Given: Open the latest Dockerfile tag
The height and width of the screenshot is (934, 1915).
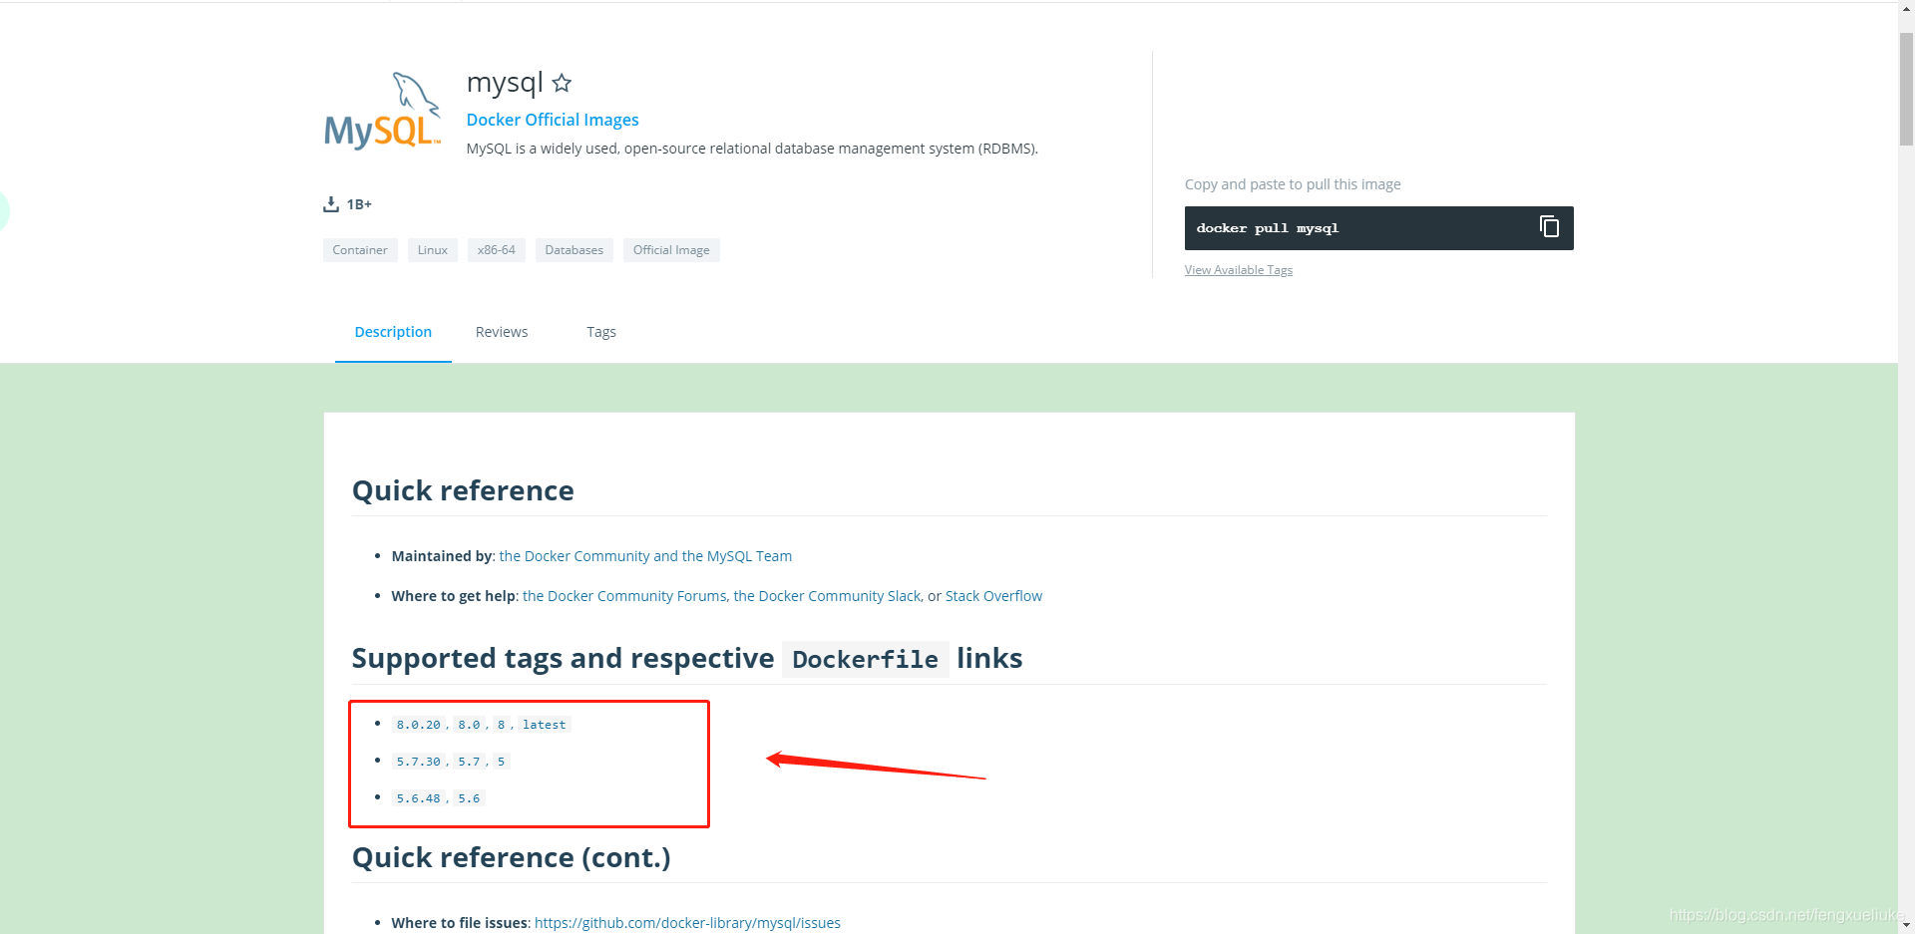Looking at the screenshot, I should pyautogui.click(x=544, y=725).
